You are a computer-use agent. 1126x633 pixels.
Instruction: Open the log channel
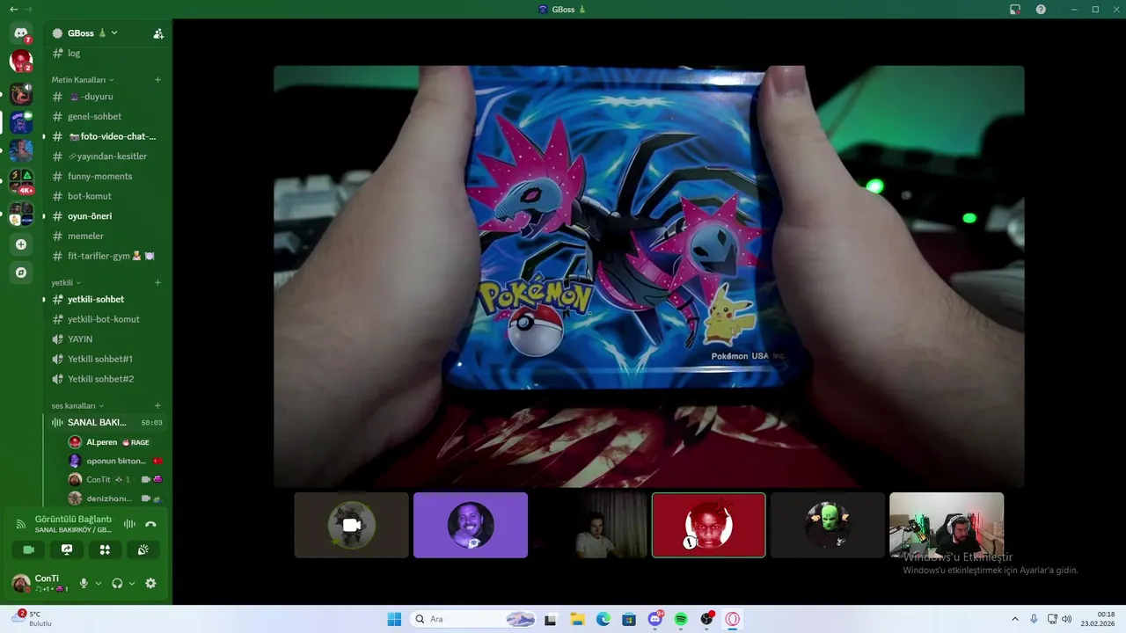[106, 53]
